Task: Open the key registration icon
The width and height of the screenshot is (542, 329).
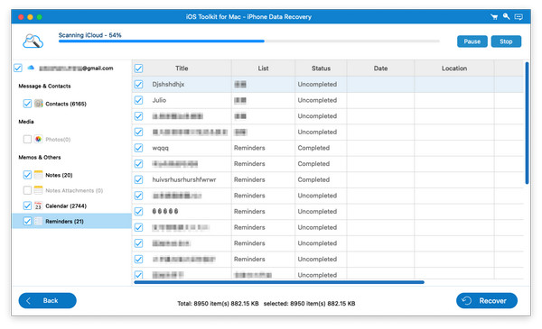Action: pos(507,16)
